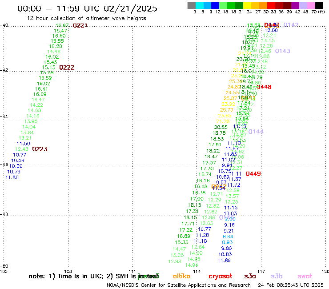Select the 0221 time marker
329x289 pixels.
click(80, 26)
